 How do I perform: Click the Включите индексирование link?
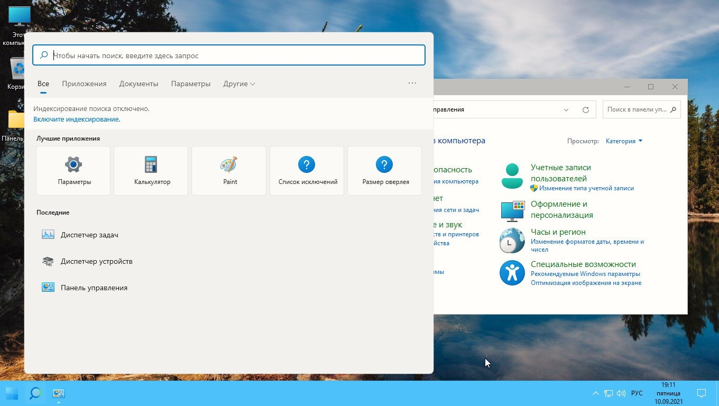pos(77,119)
